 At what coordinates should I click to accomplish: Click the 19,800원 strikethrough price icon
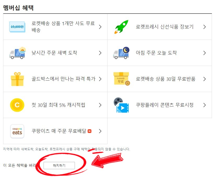(17, 27)
